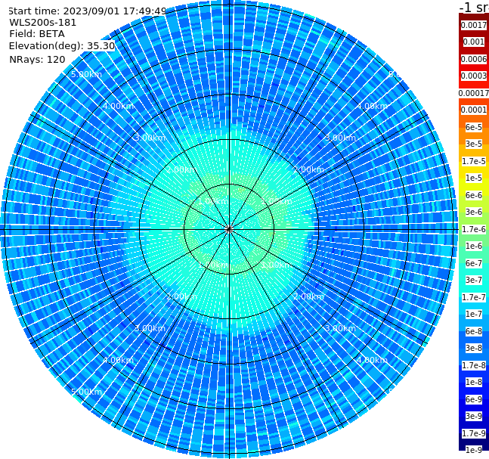Select the 1e-7 colorbar label

(474, 314)
